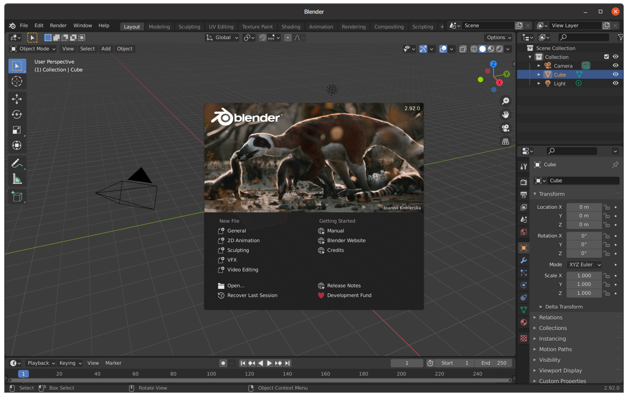Switch to the Sculpting workspace tab

click(189, 27)
